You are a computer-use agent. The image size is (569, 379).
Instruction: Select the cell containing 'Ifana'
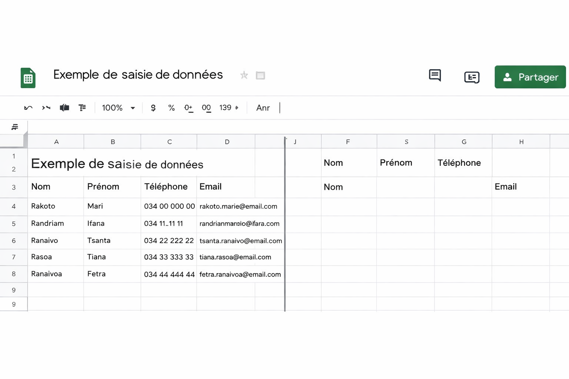pyautogui.click(x=113, y=224)
